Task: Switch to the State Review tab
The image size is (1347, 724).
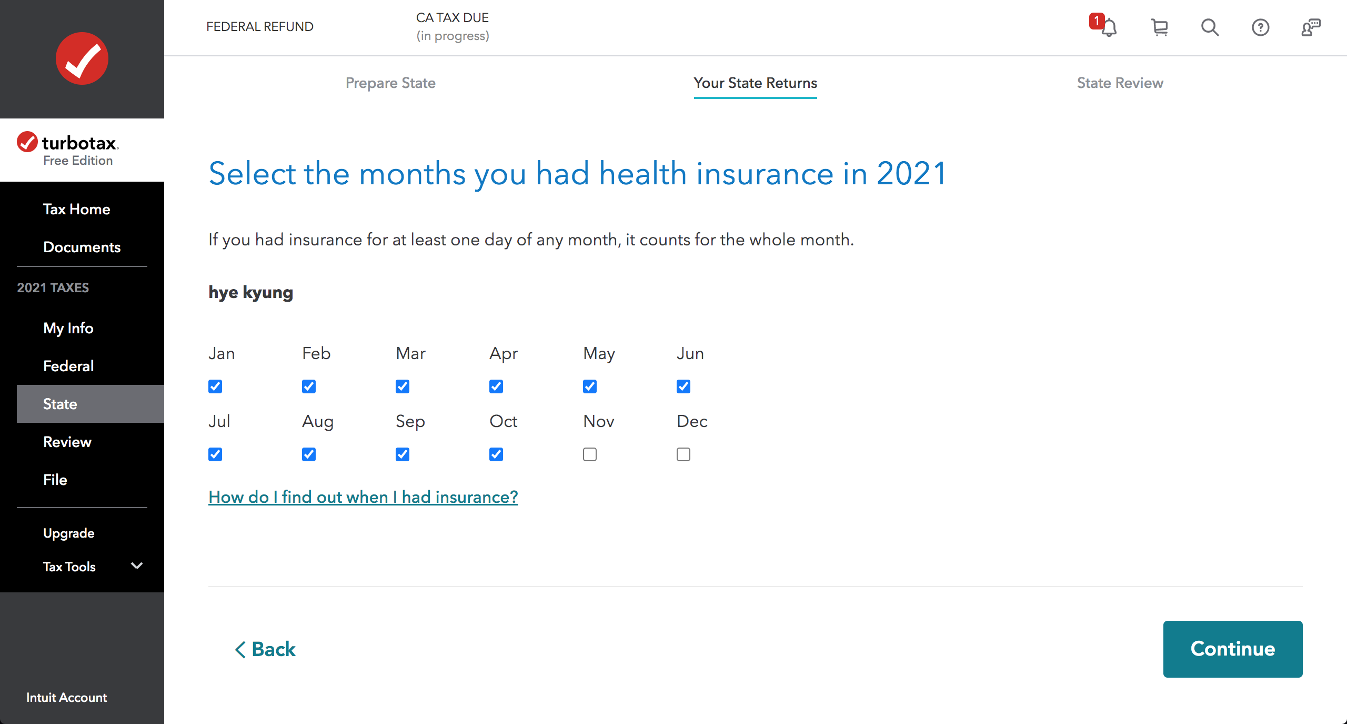Action: click(x=1120, y=83)
